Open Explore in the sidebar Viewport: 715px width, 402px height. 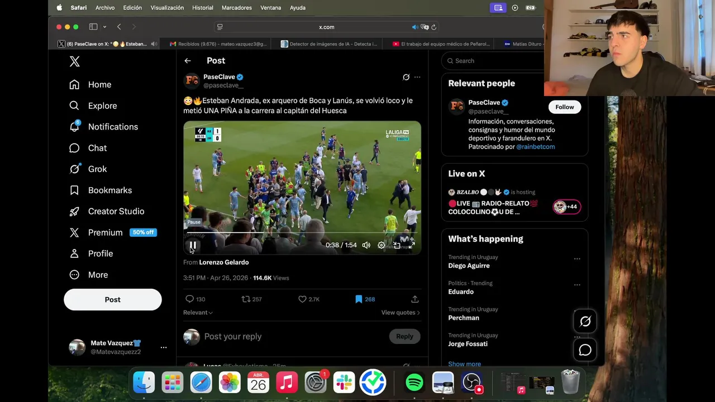point(93,106)
